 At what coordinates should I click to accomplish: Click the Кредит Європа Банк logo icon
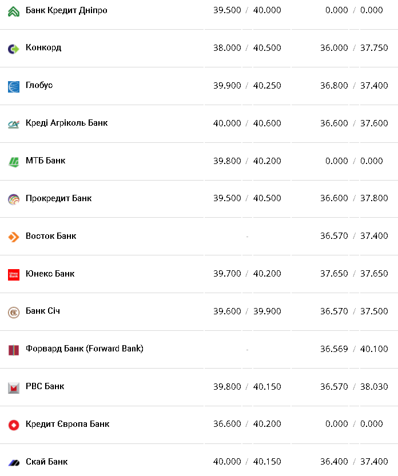pos(14,425)
